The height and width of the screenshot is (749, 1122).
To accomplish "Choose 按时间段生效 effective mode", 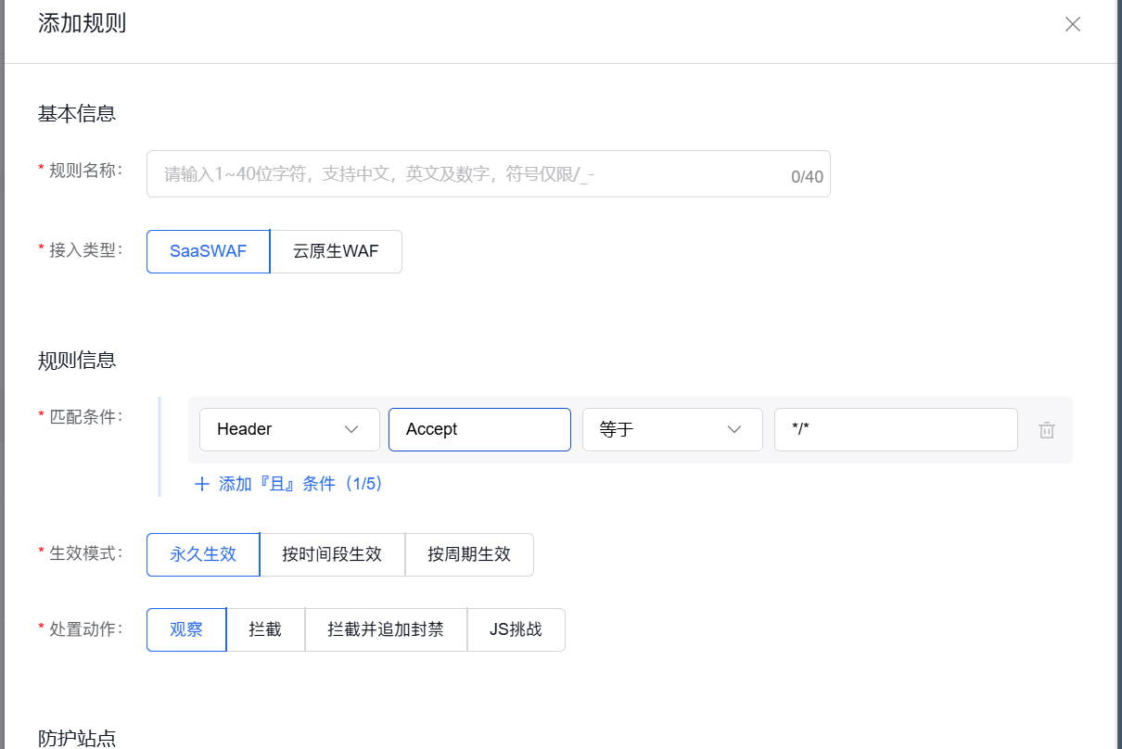I will [x=332, y=554].
